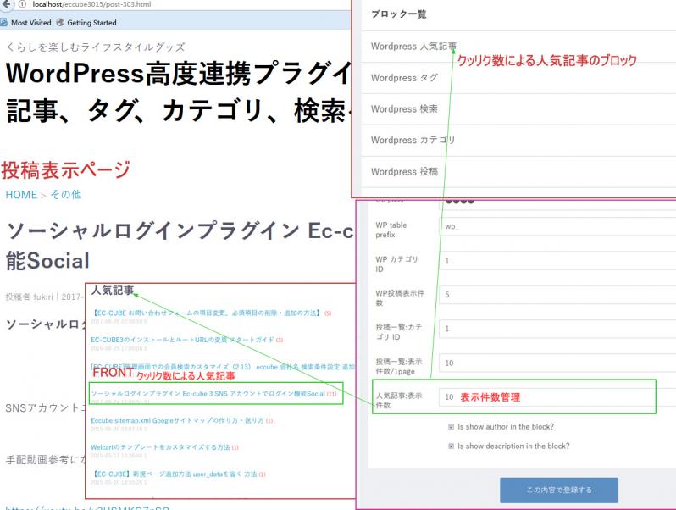Open the site info icon in address bar
Image resolution: width=676 pixels, height=510 pixels.
tap(22, 4)
